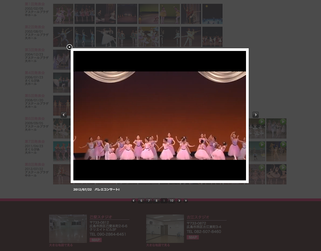Open 大きな地図で見る link below 己斐スタジオ photo
Screen dimensions: 321x251
point(61,245)
